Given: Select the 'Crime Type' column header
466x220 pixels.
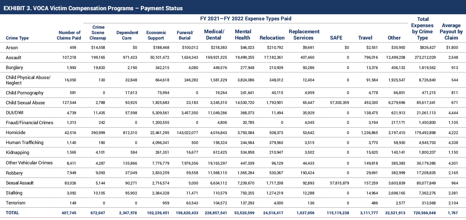Looking at the screenshot, I should coord(17,38).
